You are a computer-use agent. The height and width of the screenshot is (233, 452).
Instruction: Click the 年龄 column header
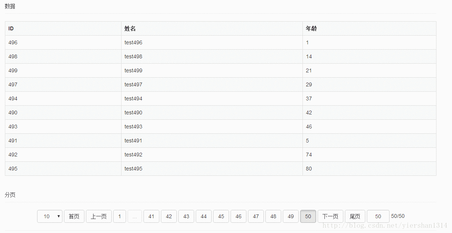click(311, 28)
